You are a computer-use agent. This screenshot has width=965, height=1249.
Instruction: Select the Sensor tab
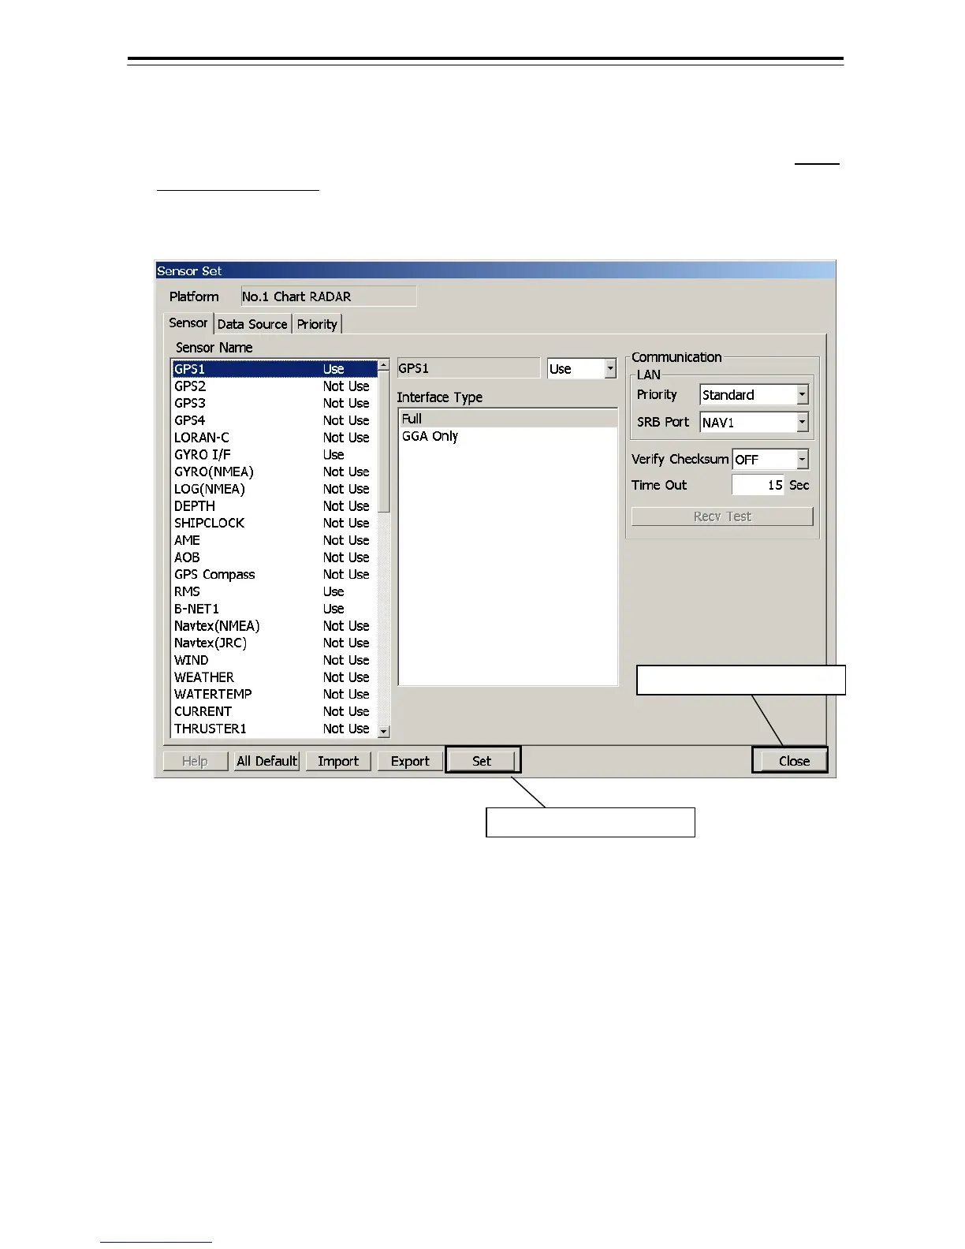pos(188,323)
